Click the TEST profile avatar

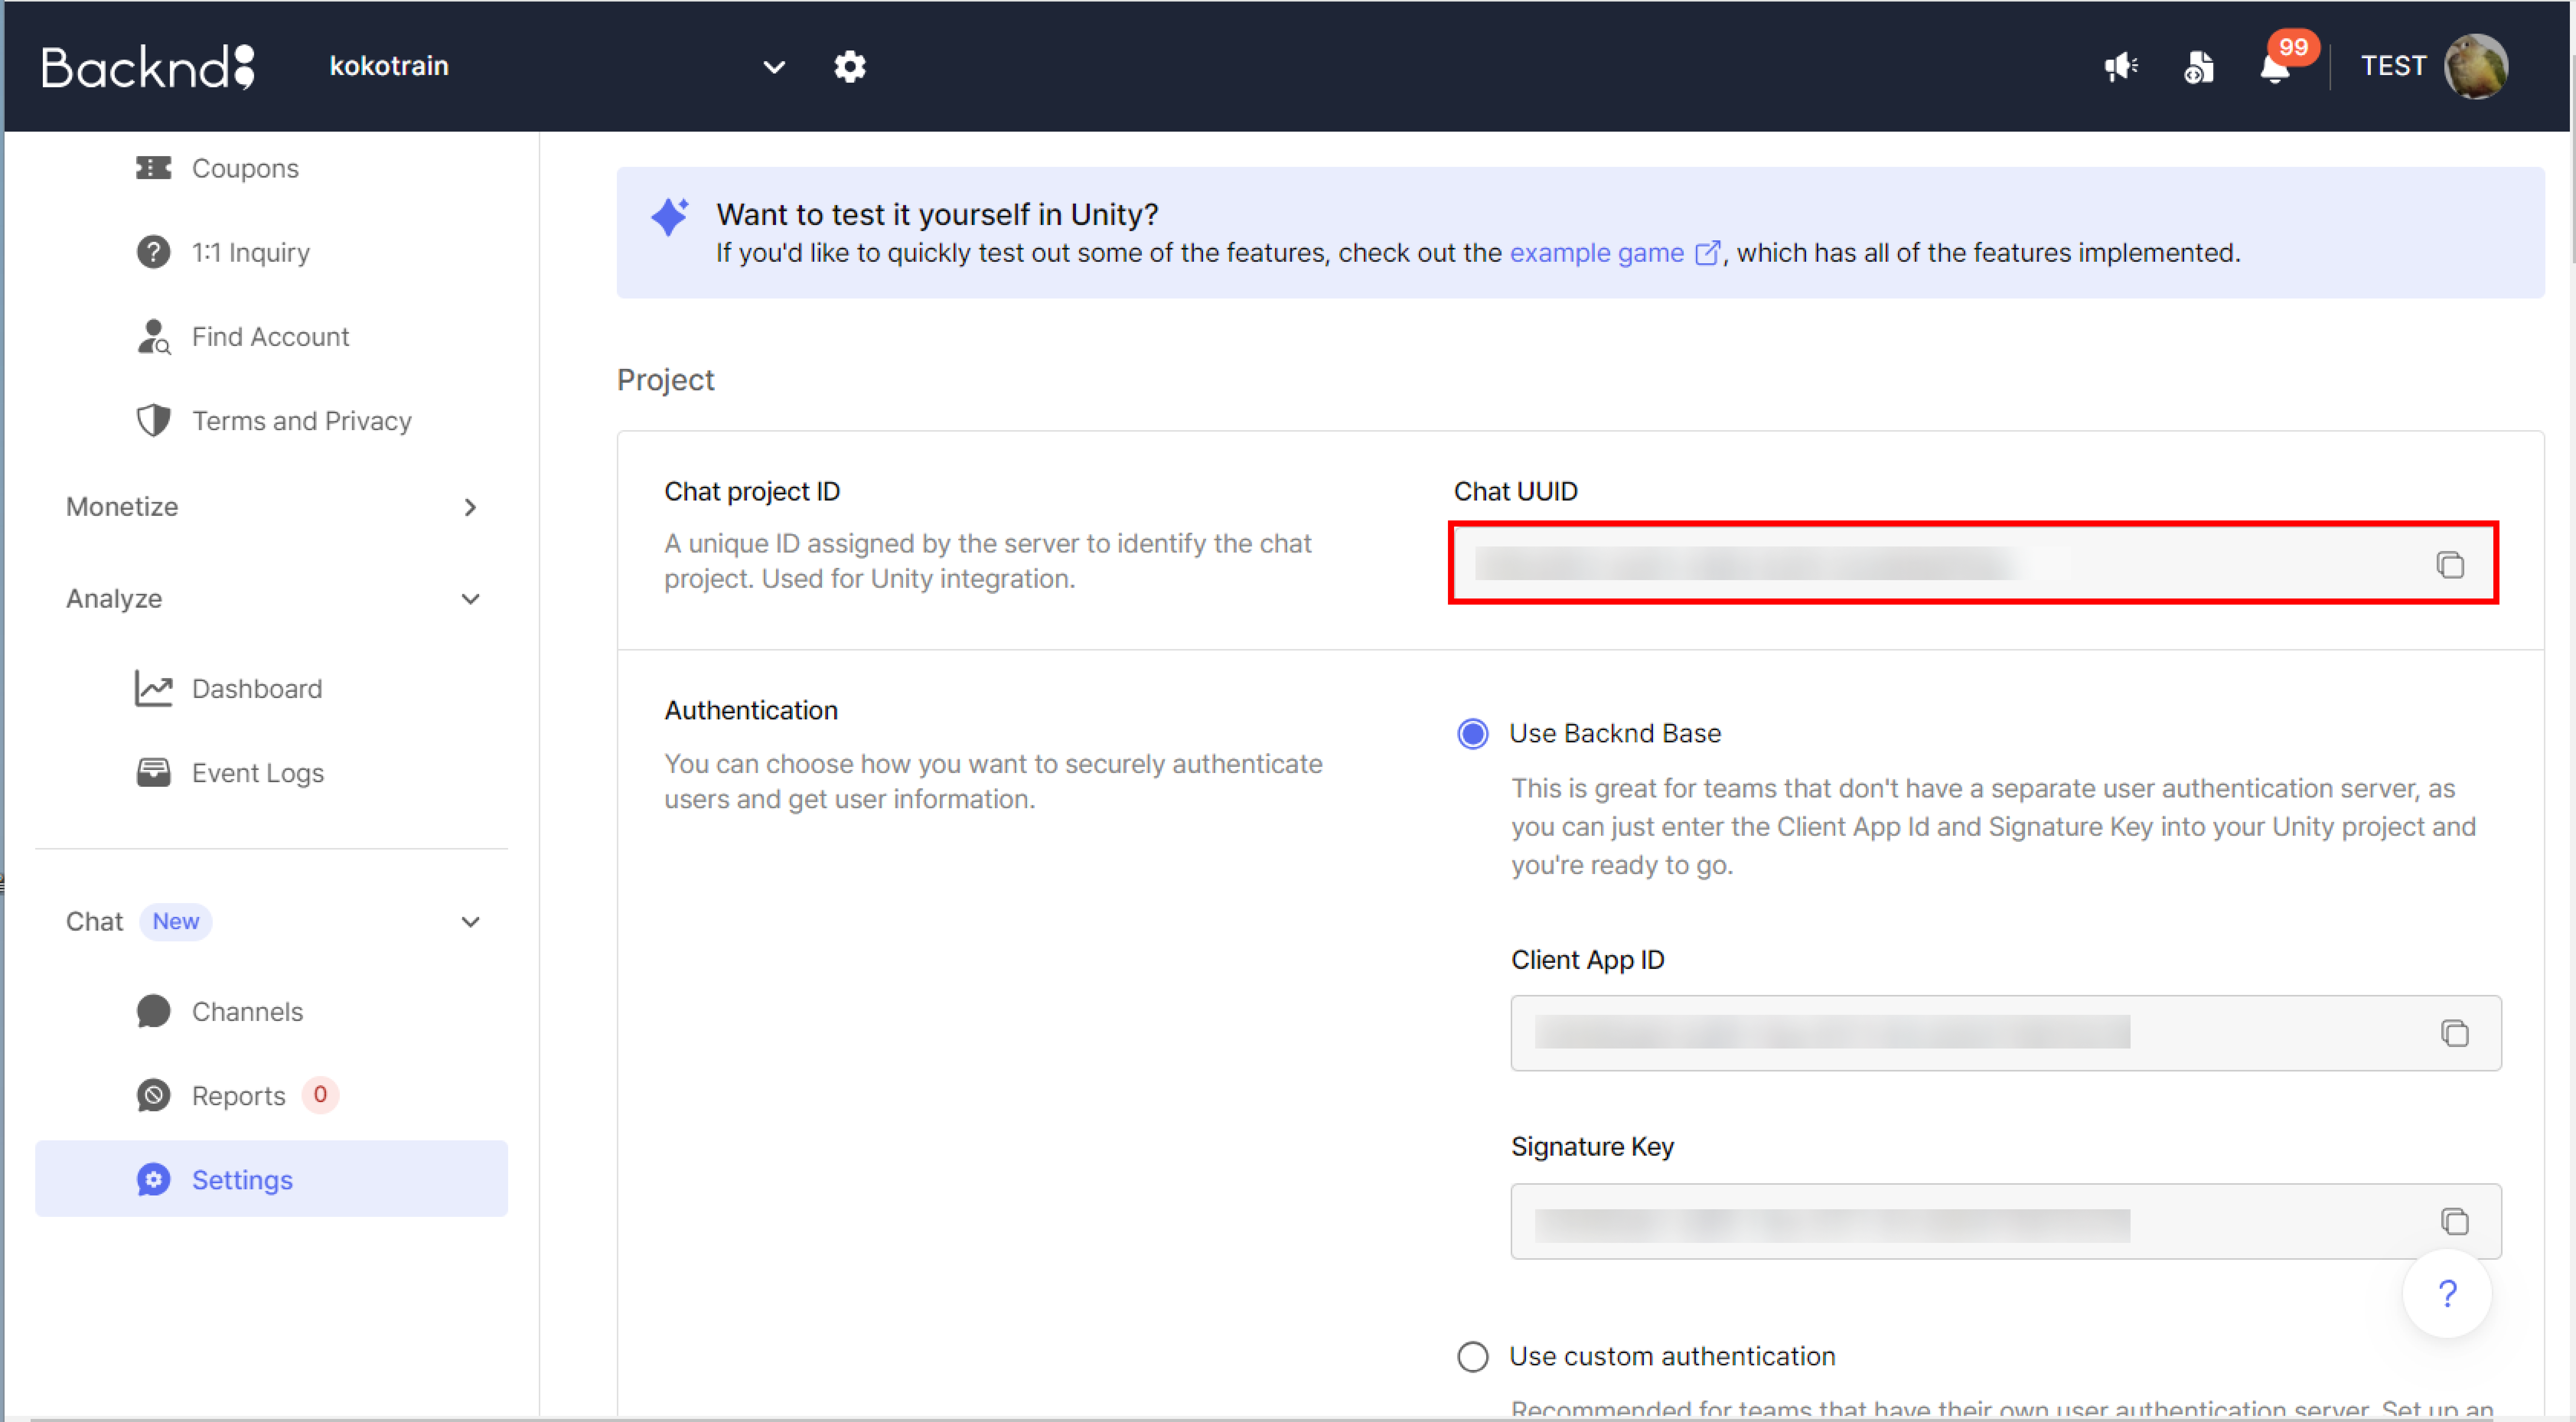point(2476,67)
